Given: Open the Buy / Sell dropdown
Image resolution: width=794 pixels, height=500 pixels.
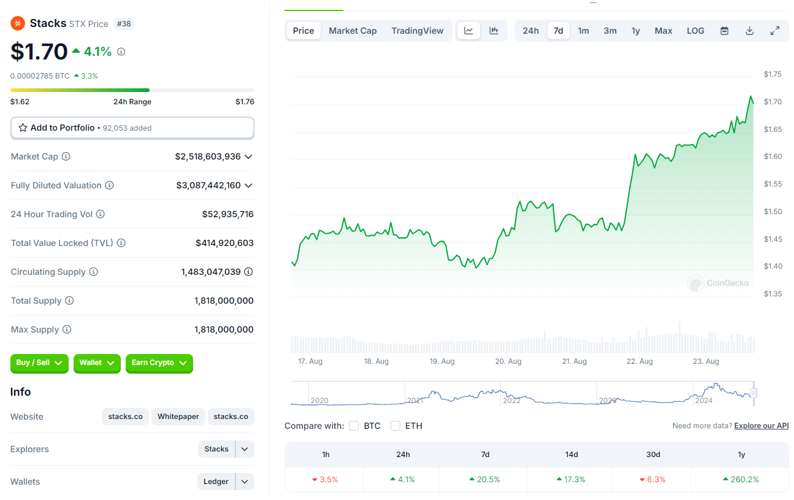Looking at the screenshot, I should coord(40,363).
